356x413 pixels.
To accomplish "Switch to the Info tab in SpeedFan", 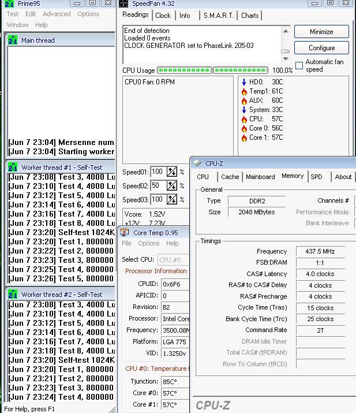I will pyautogui.click(x=185, y=16).
